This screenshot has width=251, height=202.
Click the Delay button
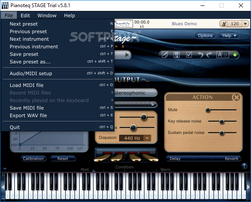(x=175, y=159)
